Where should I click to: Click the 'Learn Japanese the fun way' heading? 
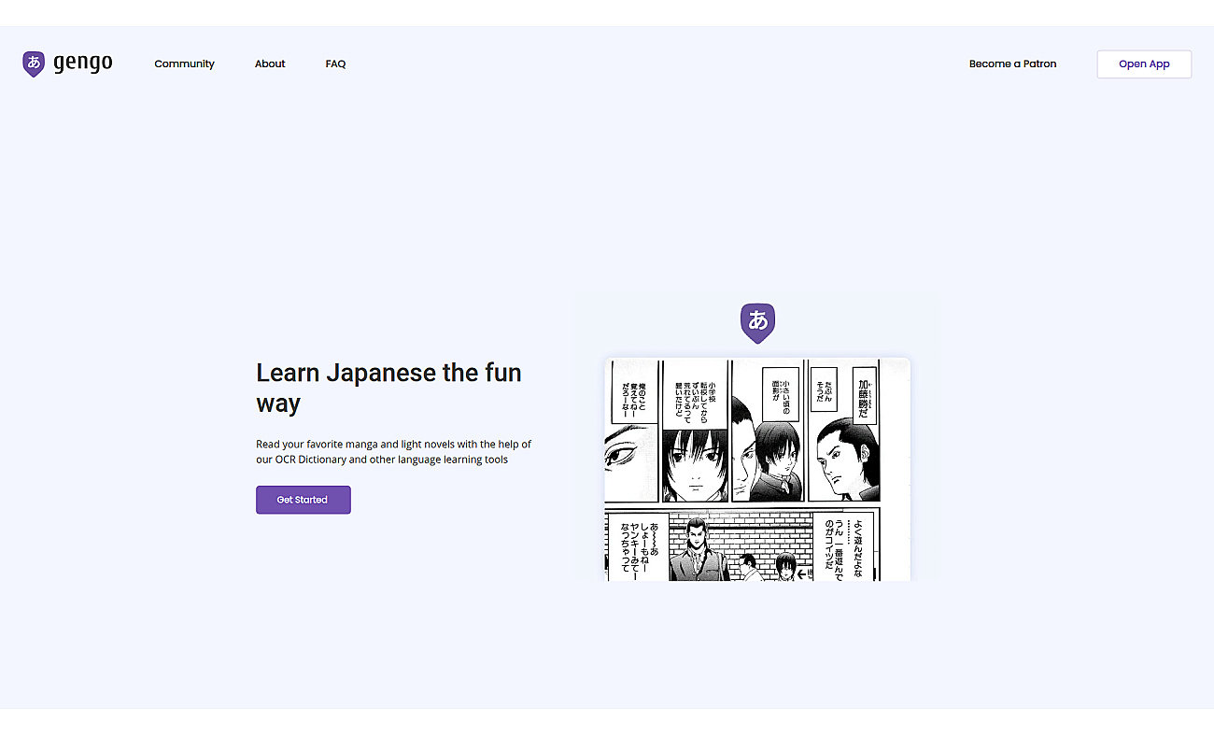click(x=388, y=388)
